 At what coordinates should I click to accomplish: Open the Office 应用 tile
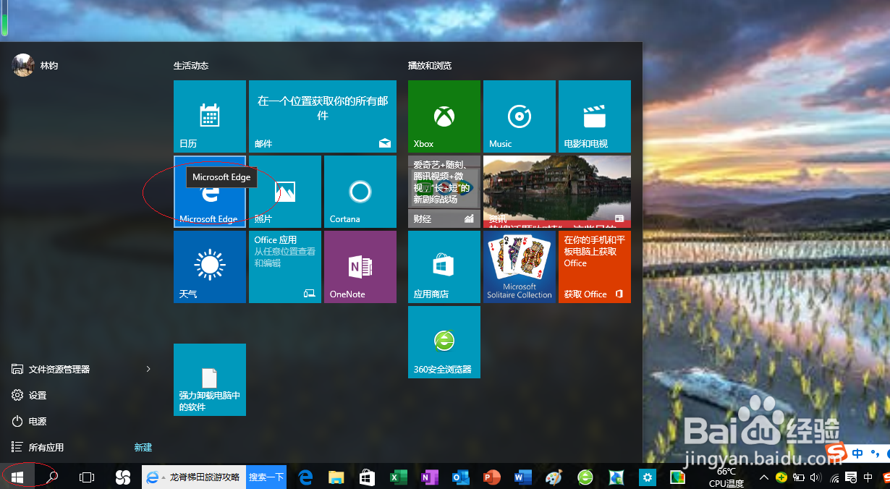(285, 266)
